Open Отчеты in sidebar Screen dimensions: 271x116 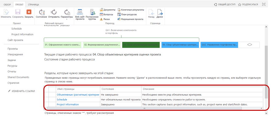point(12,71)
